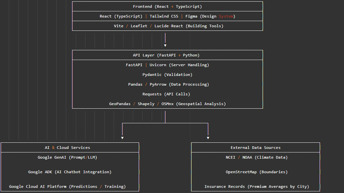Image resolution: width=344 pixels, height=193 pixels.
Task: Click the 'GeoPandas' label
Action: click(x=120, y=104)
